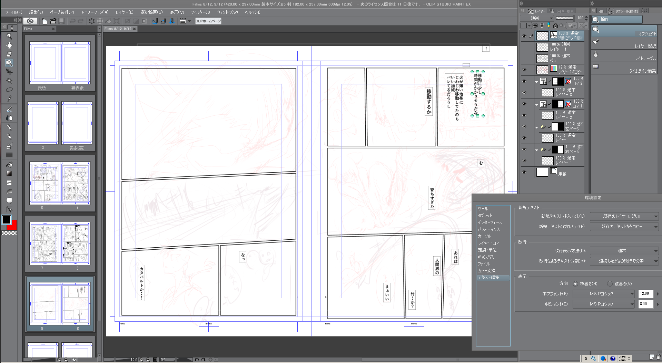Click the red sub color swatch
This screenshot has height=363, width=662.
[13, 226]
